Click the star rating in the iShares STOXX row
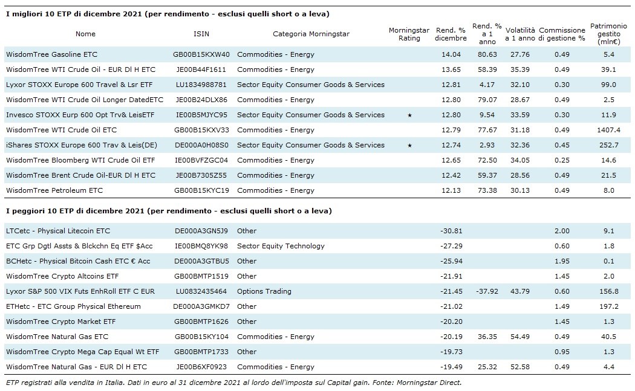The image size is (635, 391). (409, 145)
